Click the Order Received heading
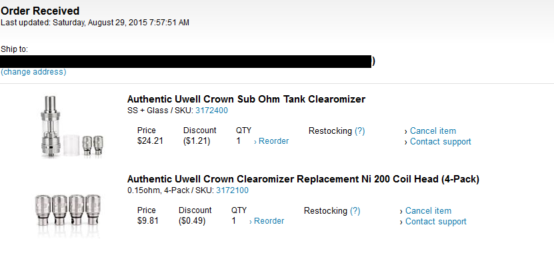The image size is (554, 261). point(40,11)
